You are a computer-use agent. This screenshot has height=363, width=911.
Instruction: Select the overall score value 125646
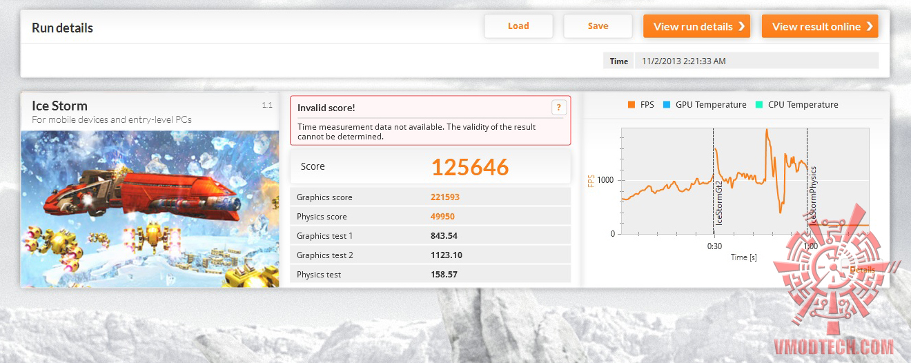pyautogui.click(x=470, y=167)
